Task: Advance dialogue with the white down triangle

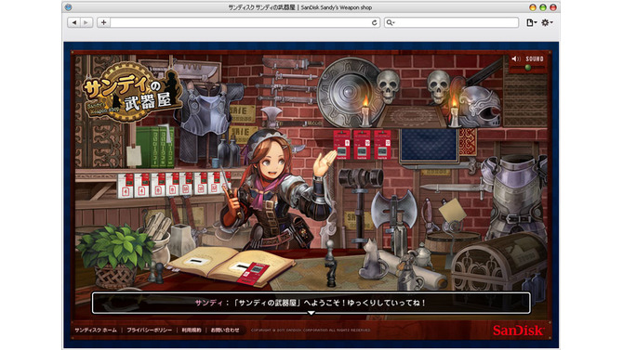Action: point(311,313)
